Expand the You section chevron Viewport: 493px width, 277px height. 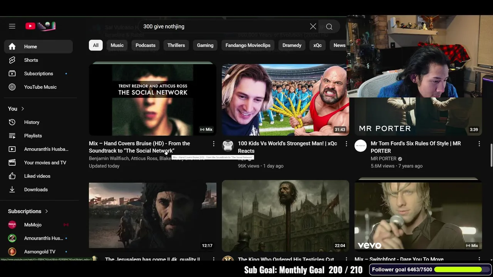point(22,109)
